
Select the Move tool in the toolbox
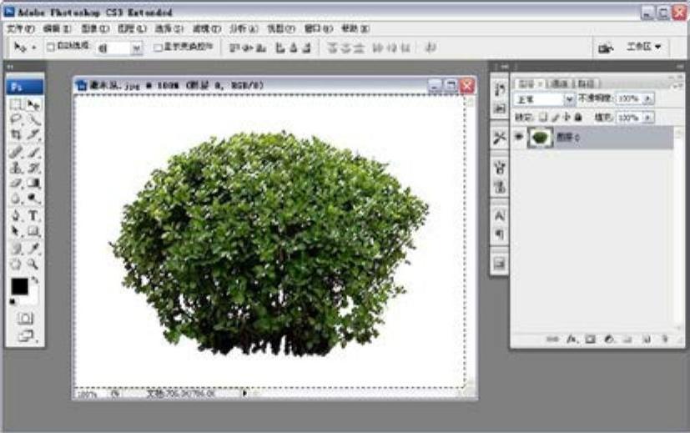tap(33, 104)
